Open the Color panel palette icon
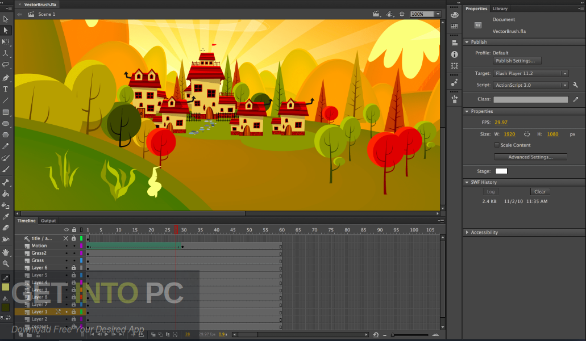The image size is (586, 341). 455,15
